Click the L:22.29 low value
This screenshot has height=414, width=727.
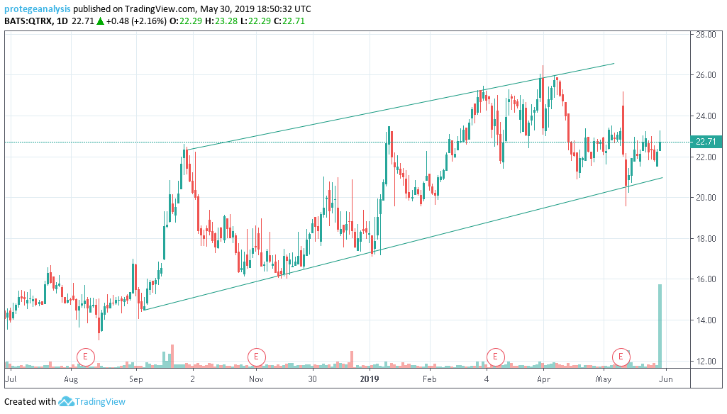point(255,21)
